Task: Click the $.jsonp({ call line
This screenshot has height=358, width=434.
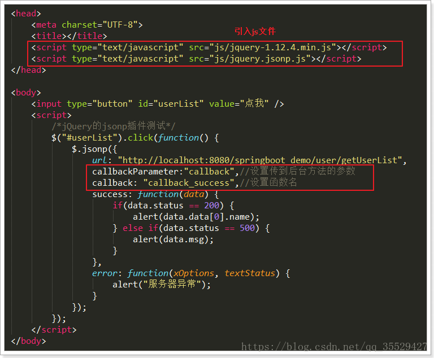Action: [x=94, y=149]
